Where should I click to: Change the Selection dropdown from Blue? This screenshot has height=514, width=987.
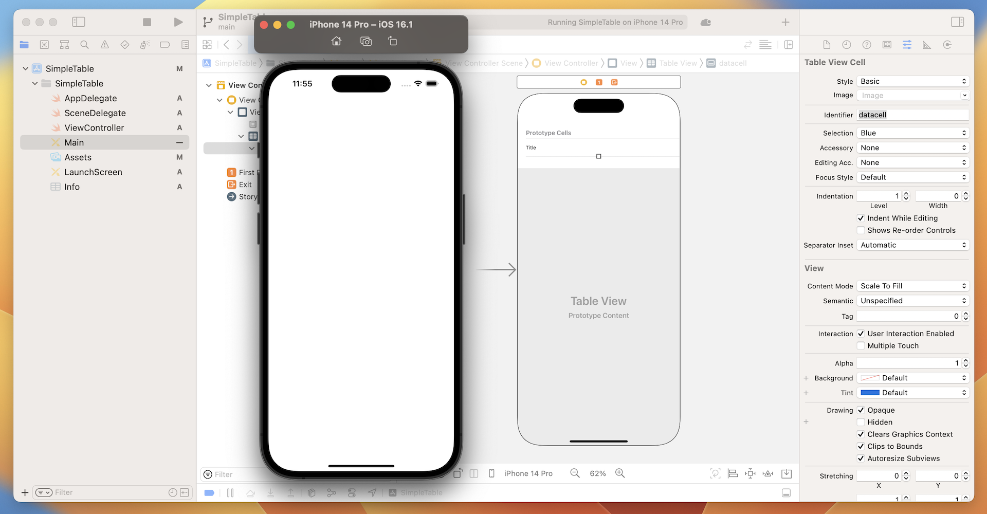(x=912, y=133)
